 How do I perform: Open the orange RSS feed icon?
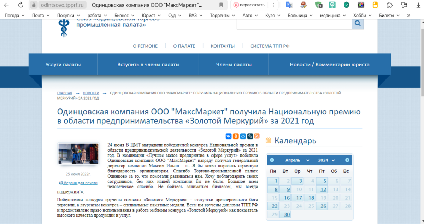coord(257,136)
